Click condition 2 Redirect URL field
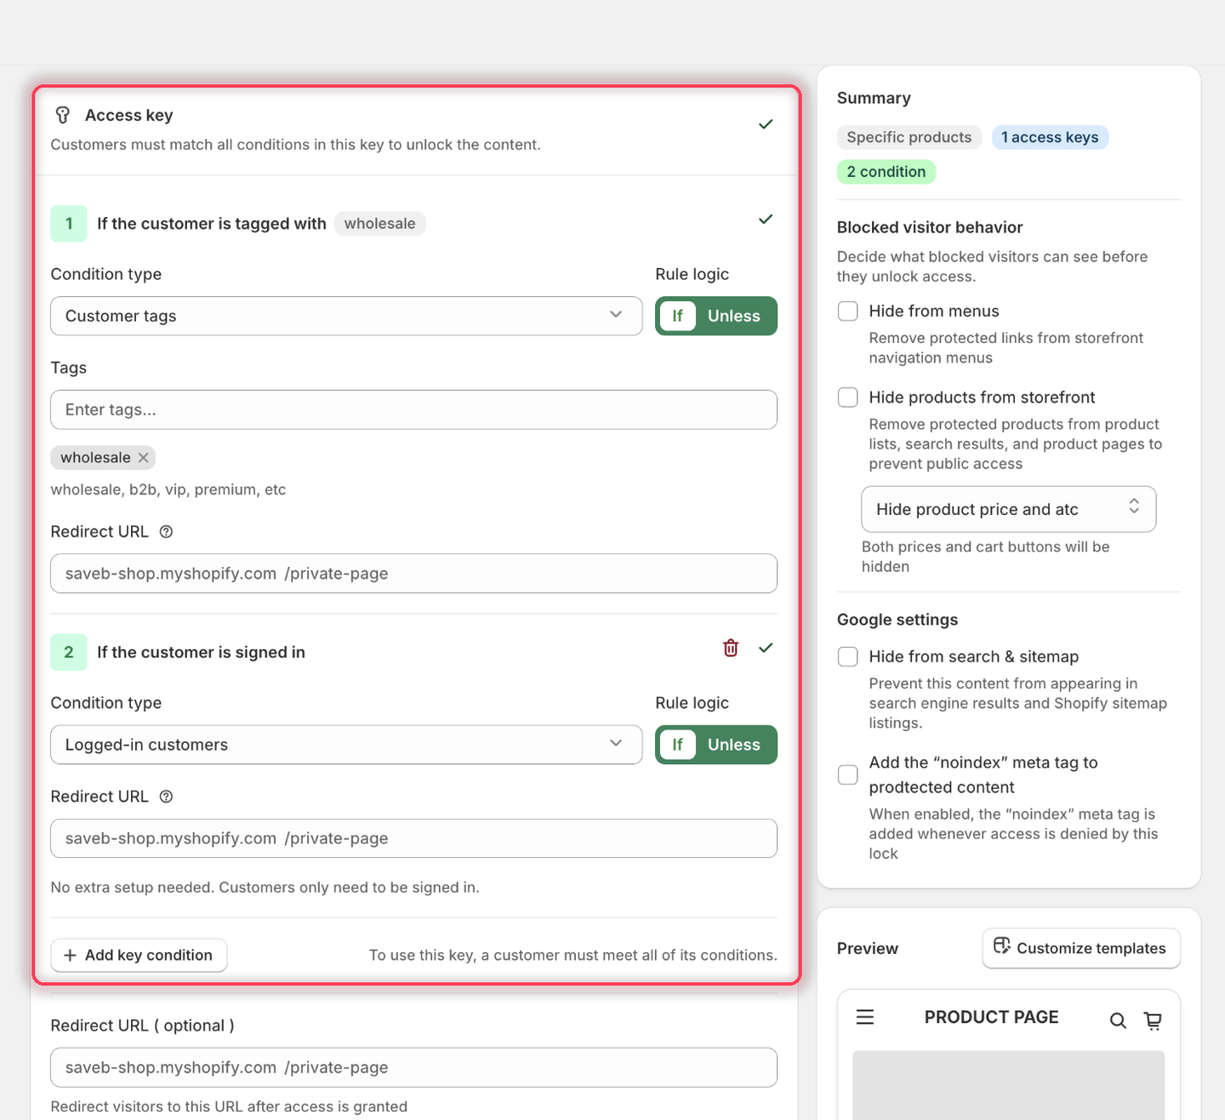This screenshot has height=1120, width=1225. pyautogui.click(x=414, y=838)
